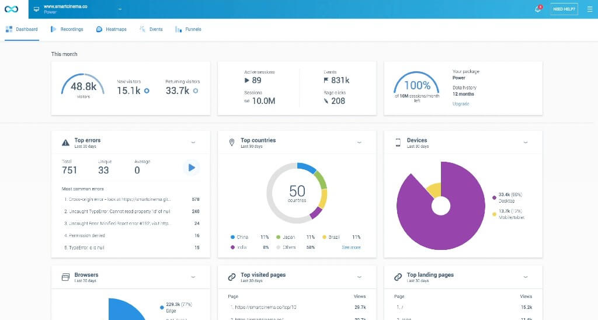This screenshot has height=320, width=598.
Task: Open the Funnels tab
Action: pyautogui.click(x=188, y=29)
